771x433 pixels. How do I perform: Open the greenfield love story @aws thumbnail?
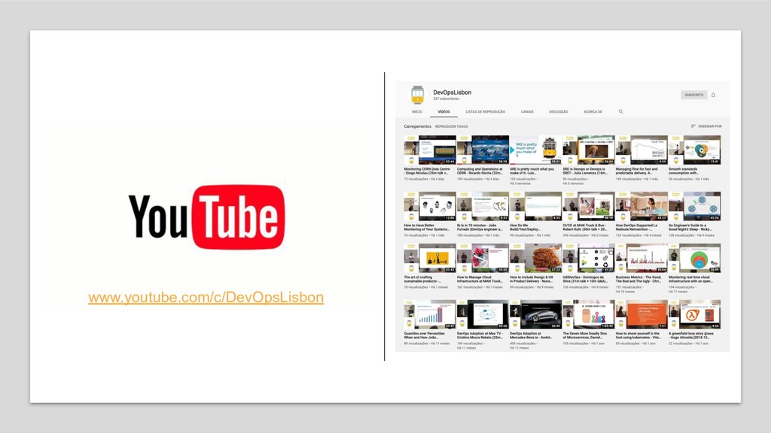coord(694,315)
